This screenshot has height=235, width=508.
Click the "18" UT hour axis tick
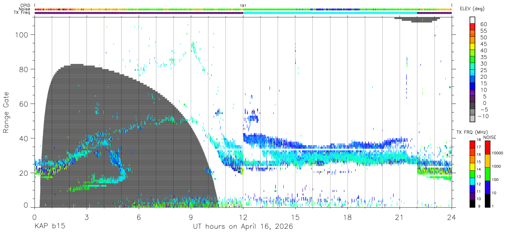(347, 217)
